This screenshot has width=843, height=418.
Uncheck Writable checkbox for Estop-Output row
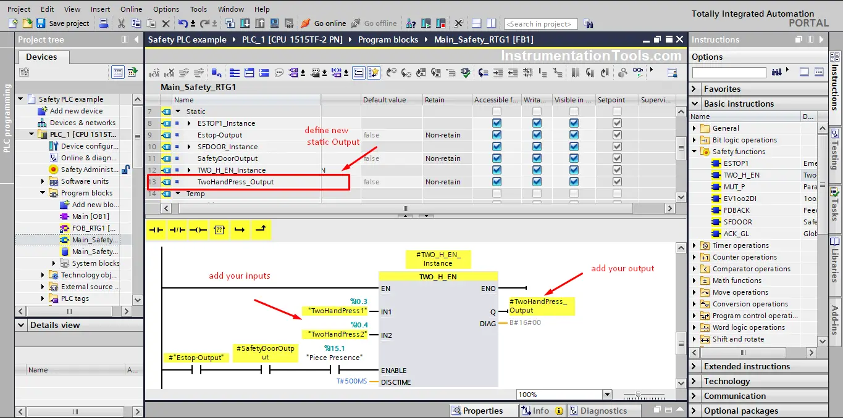click(537, 135)
